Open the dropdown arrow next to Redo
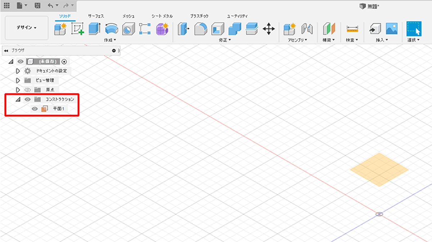The image size is (432, 242). click(73, 6)
